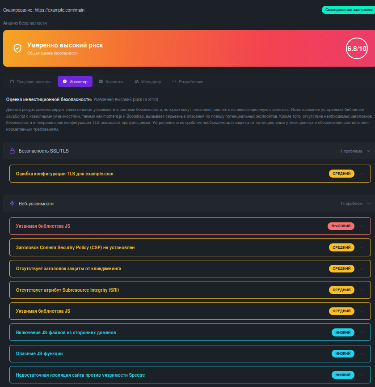Screen dimensions: 375x387
Task: Click the shield icon in the risk banner
Action: pos(18,49)
